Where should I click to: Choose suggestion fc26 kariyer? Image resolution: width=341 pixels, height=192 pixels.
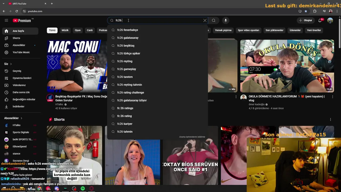157,124
